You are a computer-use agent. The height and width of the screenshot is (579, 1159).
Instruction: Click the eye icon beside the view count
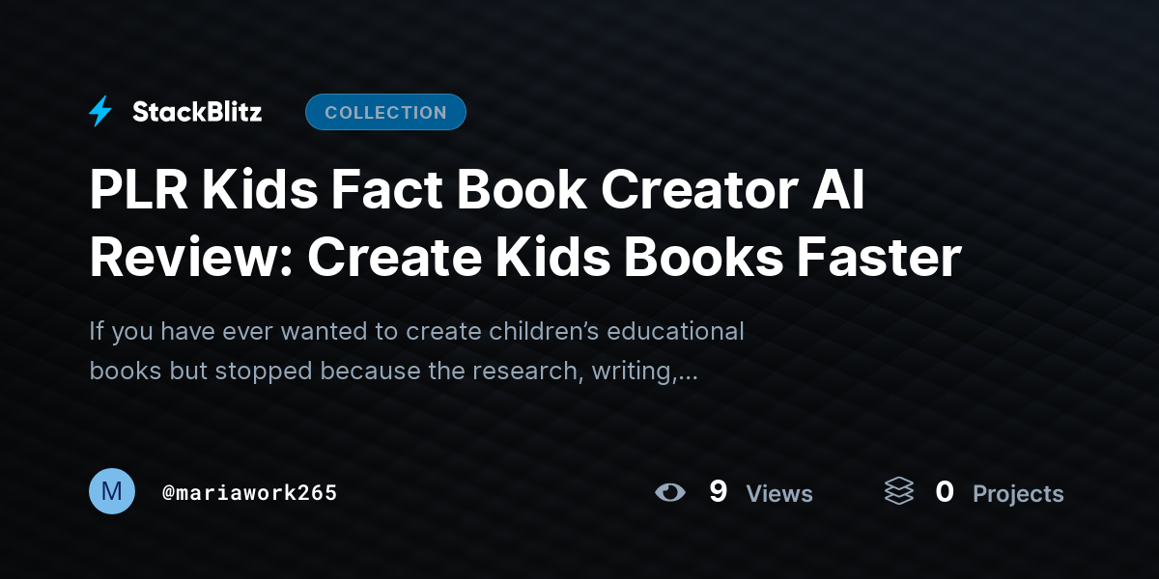(x=669, y=492)
